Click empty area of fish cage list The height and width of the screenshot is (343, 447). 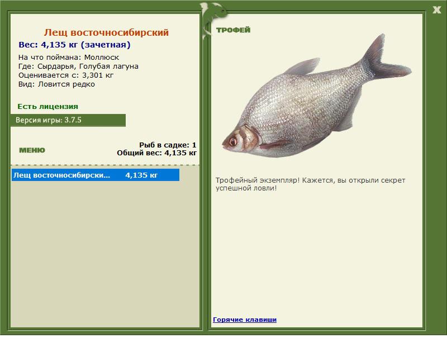pyautogui.click(x=105, y=254)
